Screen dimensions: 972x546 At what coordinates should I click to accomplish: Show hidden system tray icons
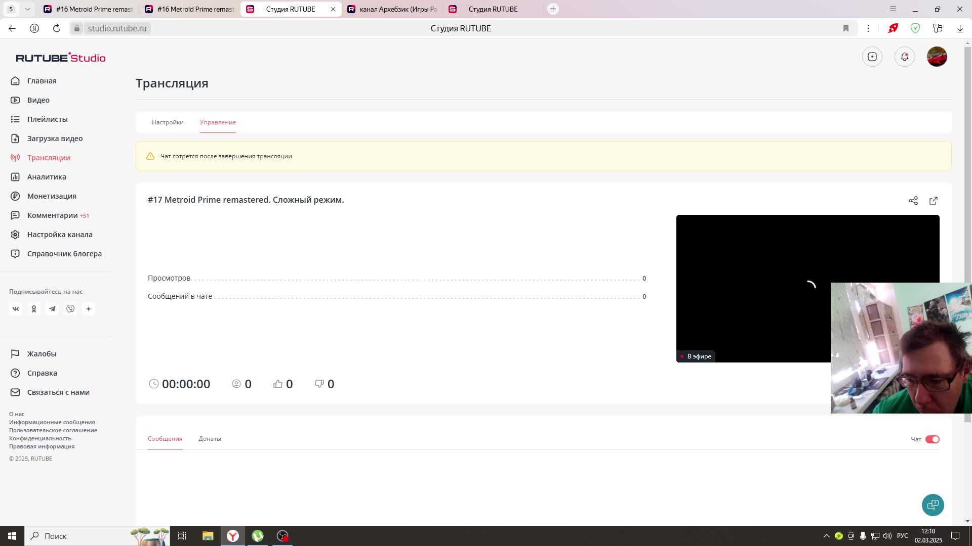(x=826, y=536)
